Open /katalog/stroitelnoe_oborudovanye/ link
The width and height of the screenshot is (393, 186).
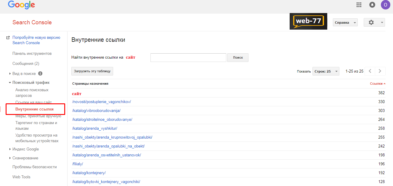click(x=102, y=119)
